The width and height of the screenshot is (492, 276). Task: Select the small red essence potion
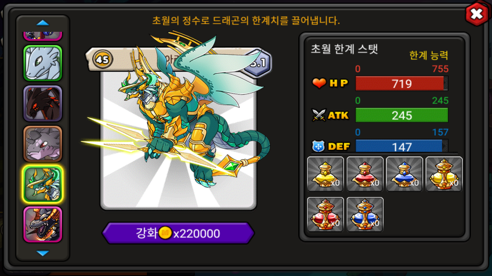365,174
